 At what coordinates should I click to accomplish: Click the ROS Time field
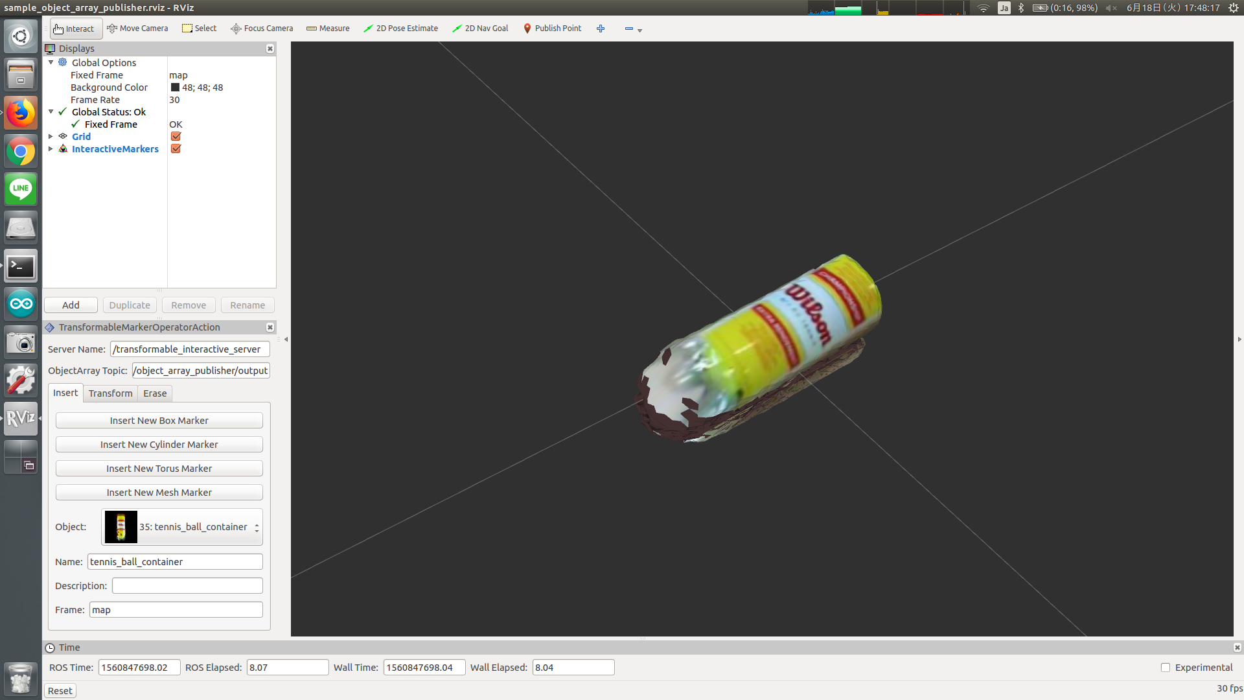click(x=139, y=668)
